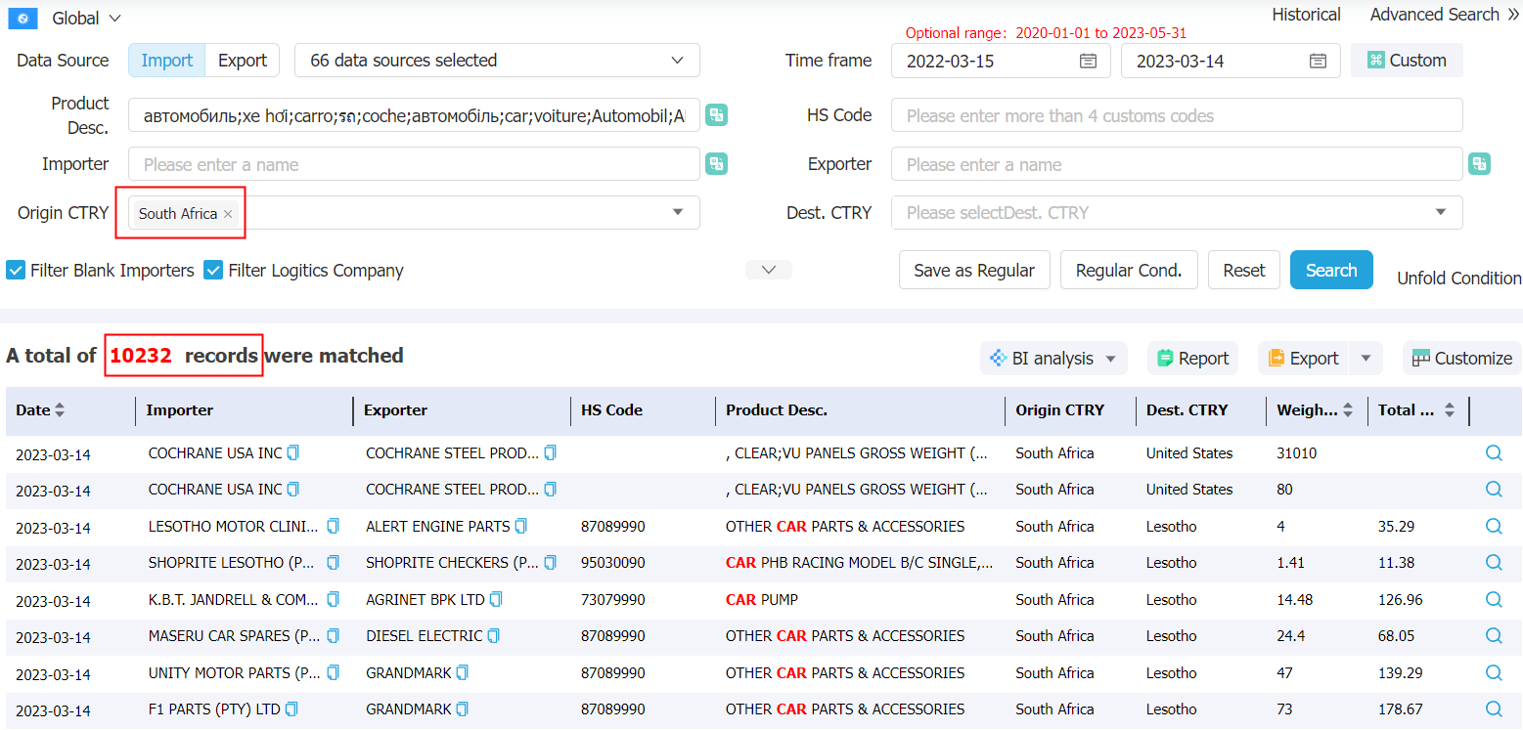Open Historical tab
This screenshot has width=1523, height=730.
coord(1306,15)
